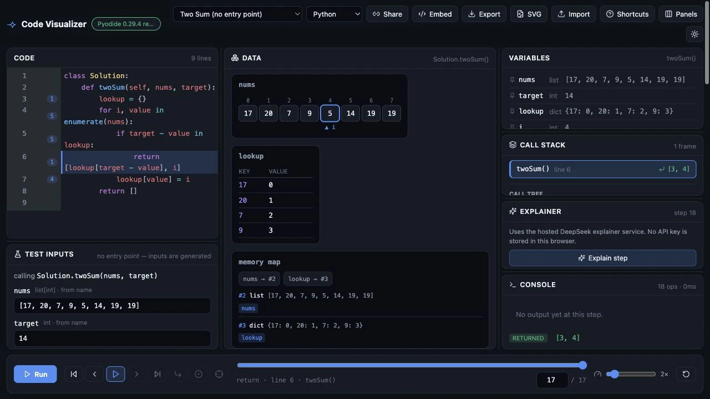Click the nums input field
Screen dimensions: 710x399
point(112,305)
